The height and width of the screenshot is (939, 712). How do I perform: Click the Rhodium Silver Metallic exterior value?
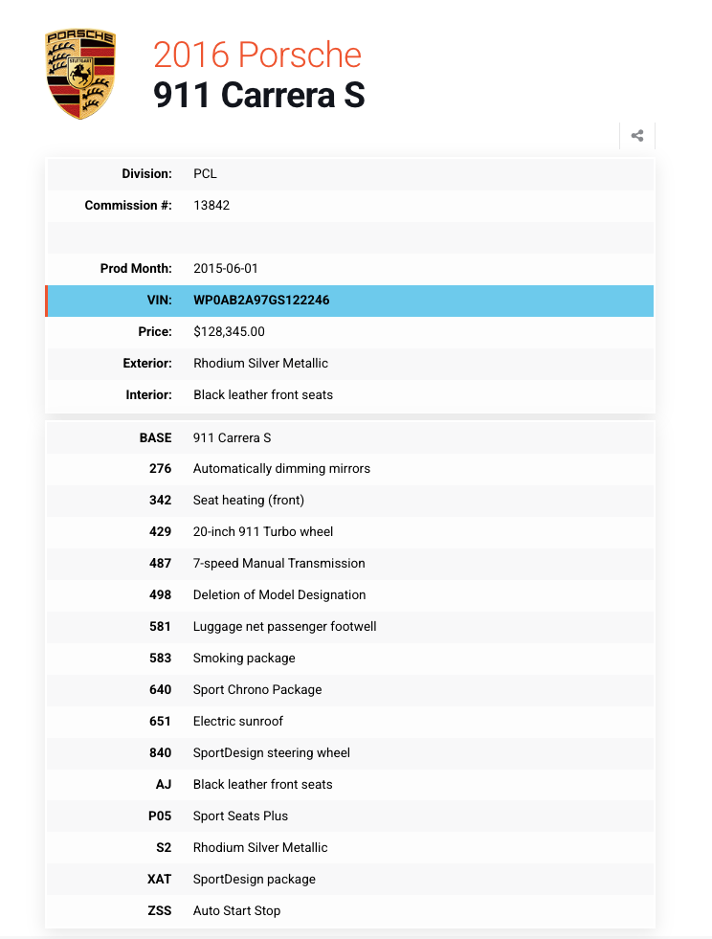260,363
